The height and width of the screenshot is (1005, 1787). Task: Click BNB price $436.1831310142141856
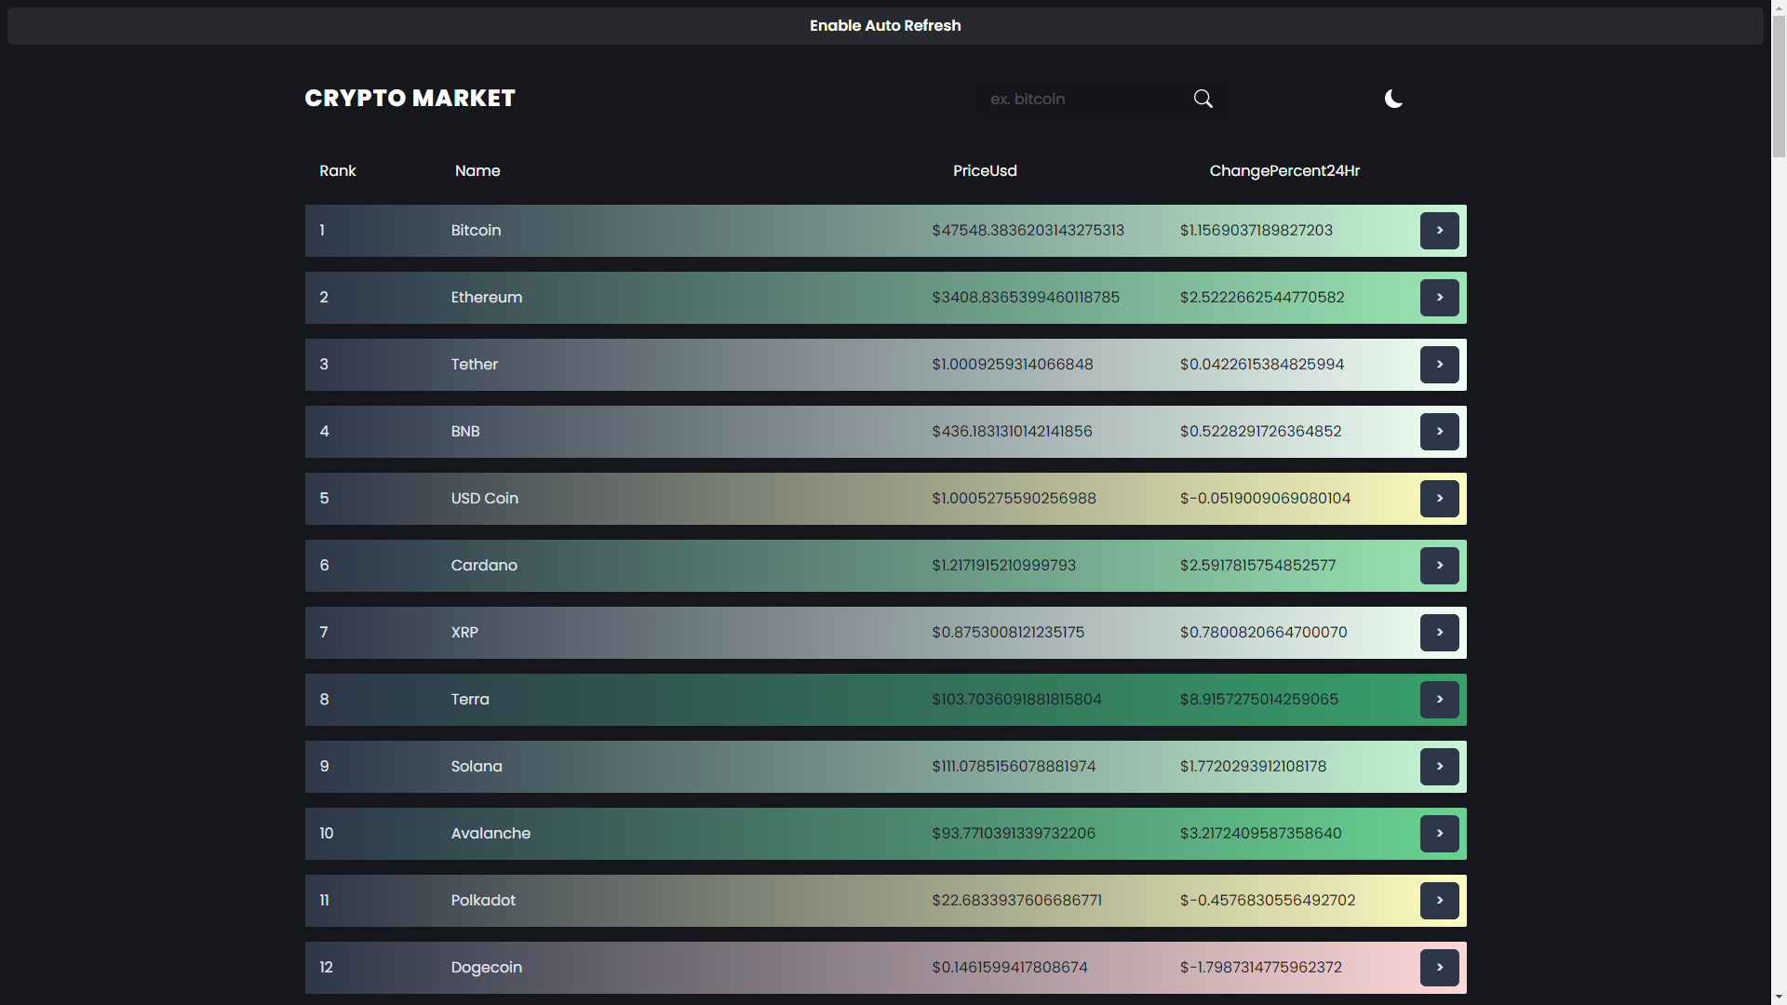(x=1012, y=432)
